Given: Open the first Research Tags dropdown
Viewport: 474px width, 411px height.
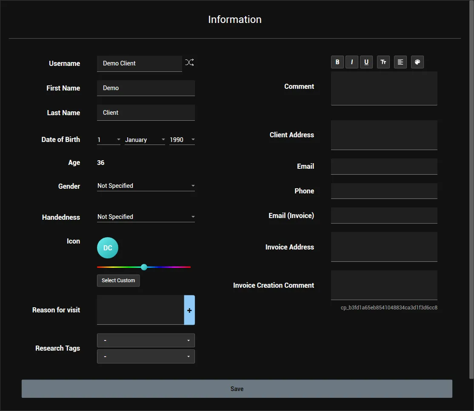Looking at the screenshot, I should (x=146, y=340).
